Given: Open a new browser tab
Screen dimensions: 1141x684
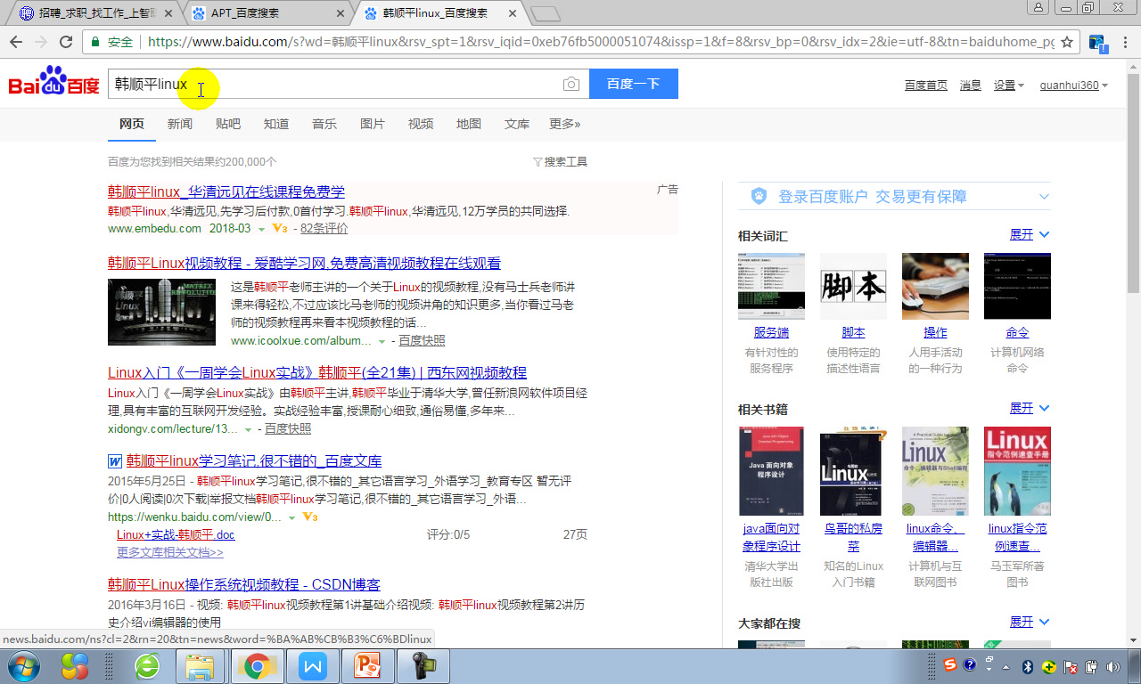Looking at the screenshot, I should click(545, 13).
